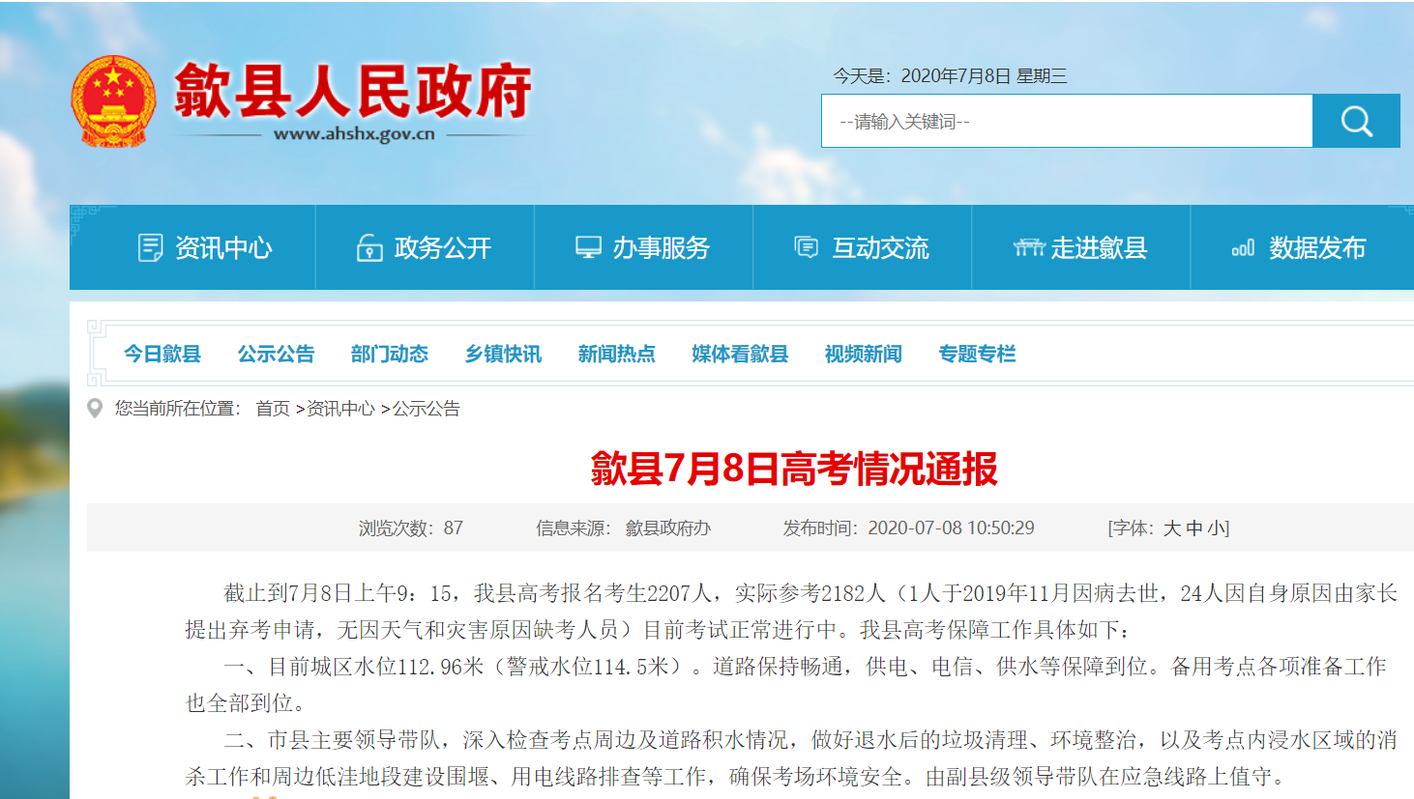Image resolution: width=1414 pixels, height=799 pixels.
Task: Open the 专题专栏 tab
Action: click(x=977, y=354)
